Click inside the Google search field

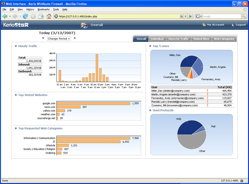(x=221, y=16)
